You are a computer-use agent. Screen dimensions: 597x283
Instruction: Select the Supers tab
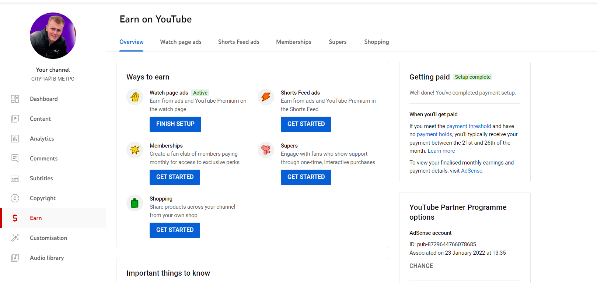338,42
